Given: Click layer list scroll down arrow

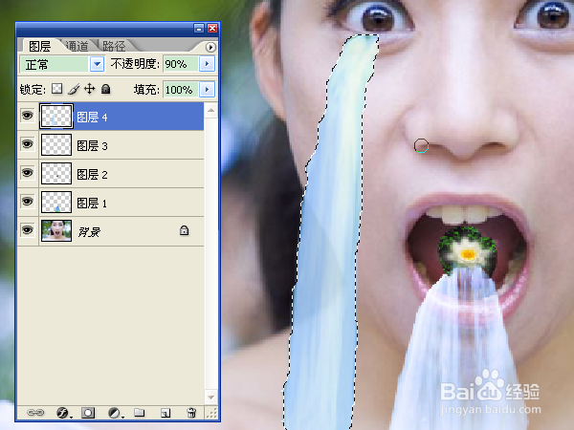Looking at the screenshot, I should (x=210, y=397).
